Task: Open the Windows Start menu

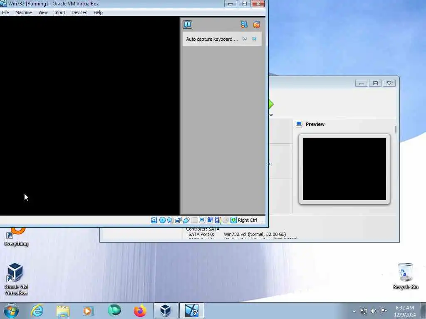Action: pyautogui.click(x=11, y=311)
